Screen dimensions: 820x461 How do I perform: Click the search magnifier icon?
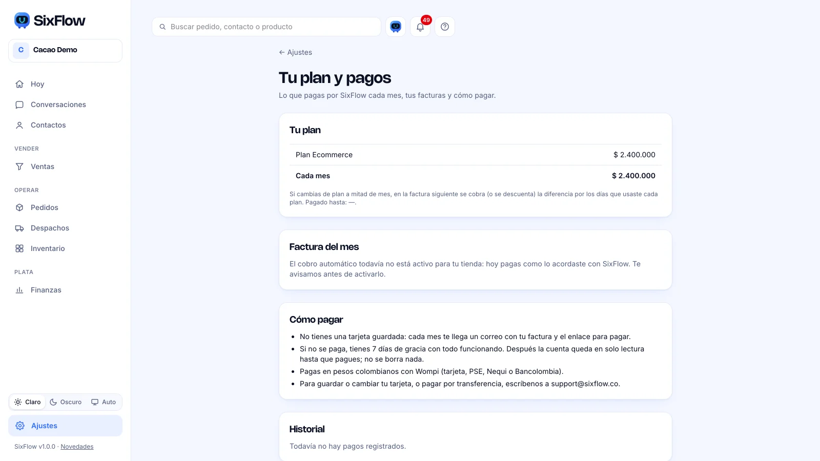pos(162,27)
